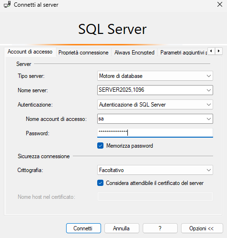Screen dimensions: 227x238
Task: Click the Password: label
Action: [x=37, y=133]
